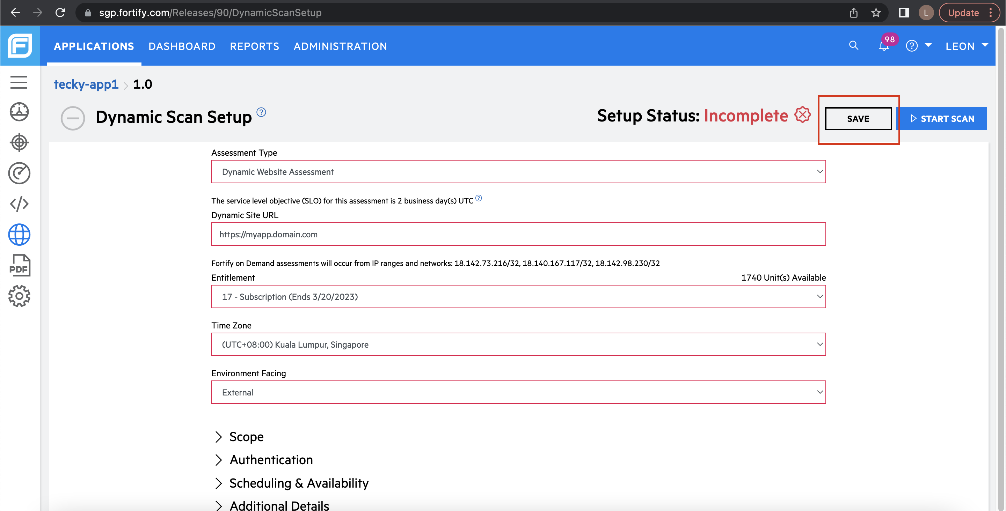Expand the Scheduling & Availability section
Viewport: 1006px width, 511px height.
point(299,483)
